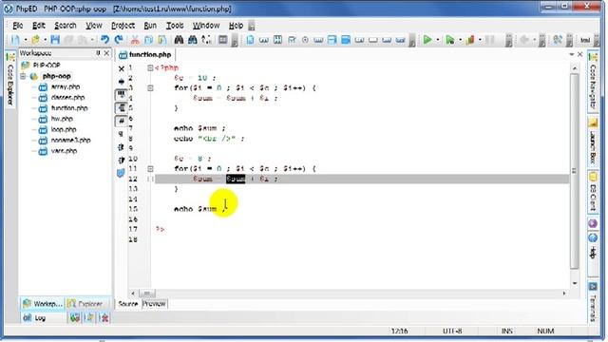
Task: Toggle line numbers with # gutter button
Action: 122,121
